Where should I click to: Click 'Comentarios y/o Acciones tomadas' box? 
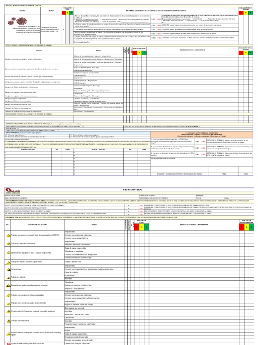(202, 162)
